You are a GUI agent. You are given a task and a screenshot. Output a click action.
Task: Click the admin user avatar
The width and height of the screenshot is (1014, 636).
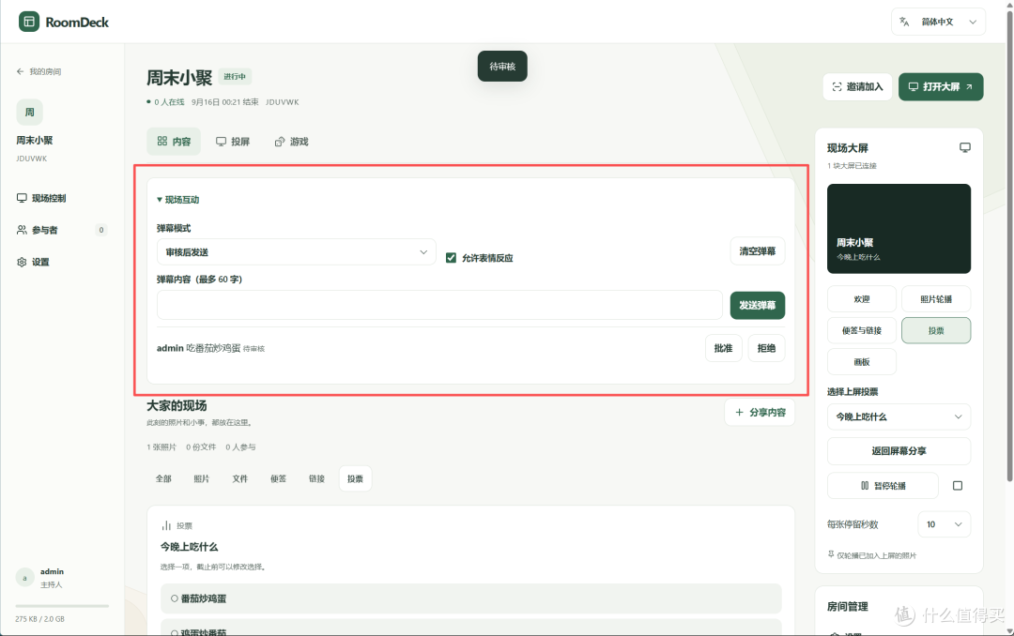[24, 578]
